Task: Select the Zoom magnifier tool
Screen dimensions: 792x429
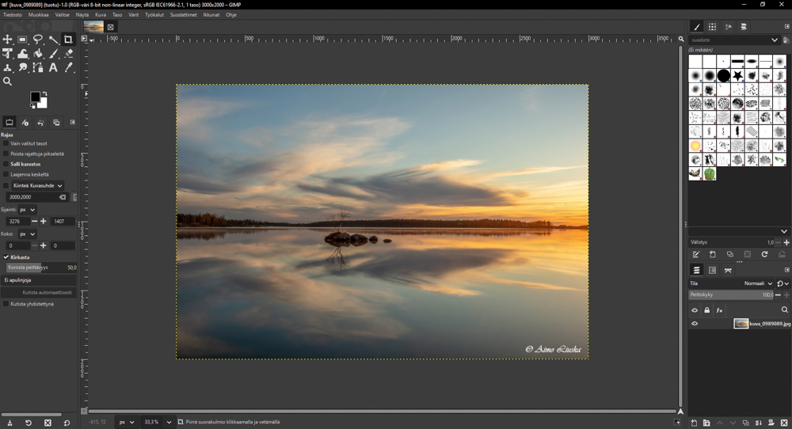Action: click(x=8, y=82)
